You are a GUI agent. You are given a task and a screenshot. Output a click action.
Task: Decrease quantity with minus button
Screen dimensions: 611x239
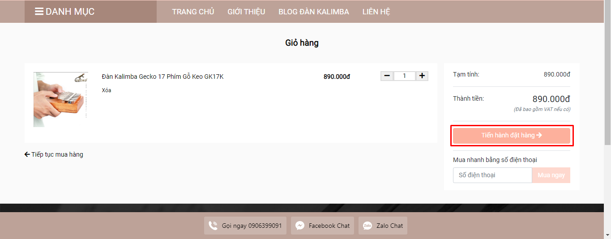[387, 76]
